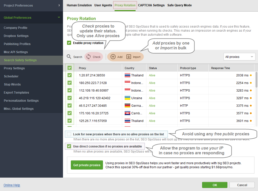Uncheck proxy 125.26.7.116:57059
258x191 pixels.
(x=70, y=121)
